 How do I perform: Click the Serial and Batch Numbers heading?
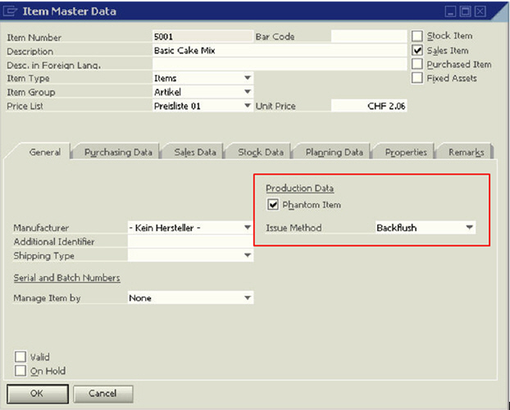[66, 278]
